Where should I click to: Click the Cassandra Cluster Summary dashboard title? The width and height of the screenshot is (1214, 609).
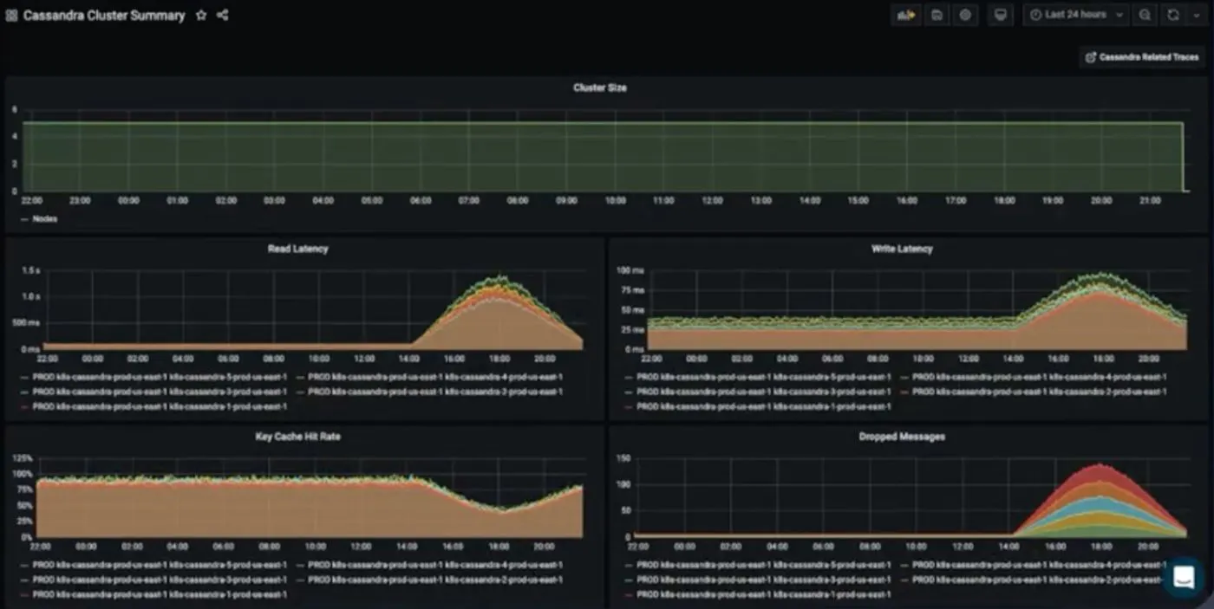point(104,16)
